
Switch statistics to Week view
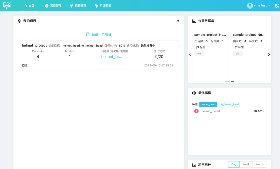[246, 164]
